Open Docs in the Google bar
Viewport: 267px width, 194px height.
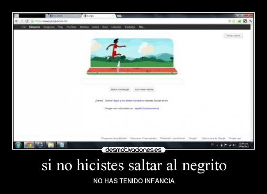tap(105, 27)
